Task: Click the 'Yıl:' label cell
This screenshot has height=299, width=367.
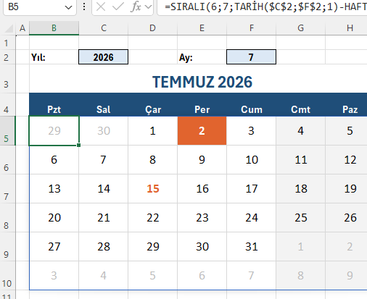Action: coord(54,57)
